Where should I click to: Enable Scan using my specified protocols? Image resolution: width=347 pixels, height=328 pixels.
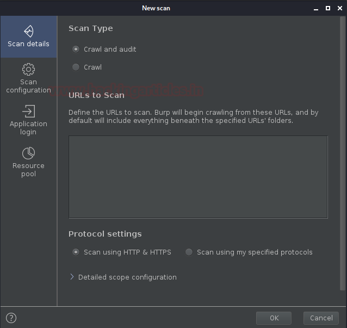189,252
